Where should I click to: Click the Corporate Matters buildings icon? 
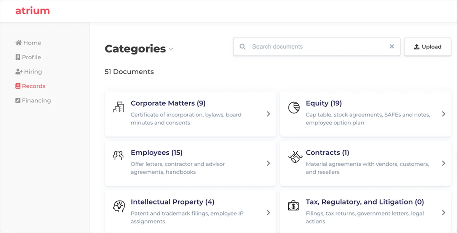point(118,107)
